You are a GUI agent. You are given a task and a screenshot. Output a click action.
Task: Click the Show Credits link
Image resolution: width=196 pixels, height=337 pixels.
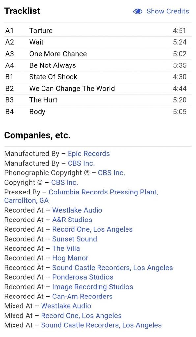168,11
